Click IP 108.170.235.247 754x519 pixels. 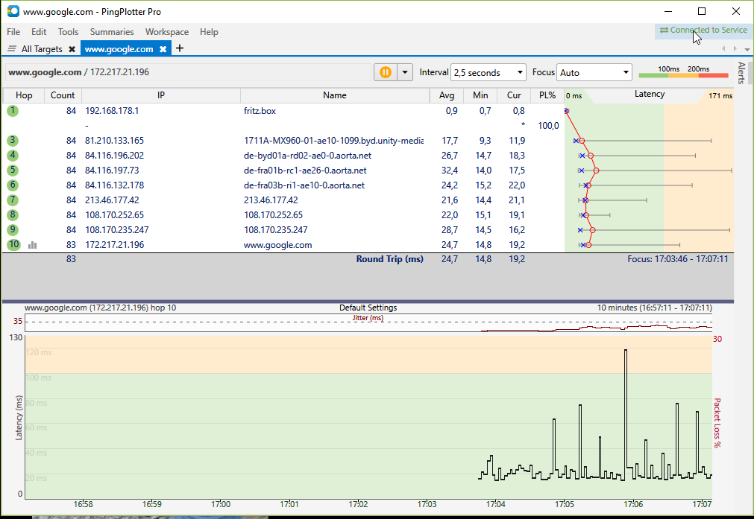click(117, 230)
